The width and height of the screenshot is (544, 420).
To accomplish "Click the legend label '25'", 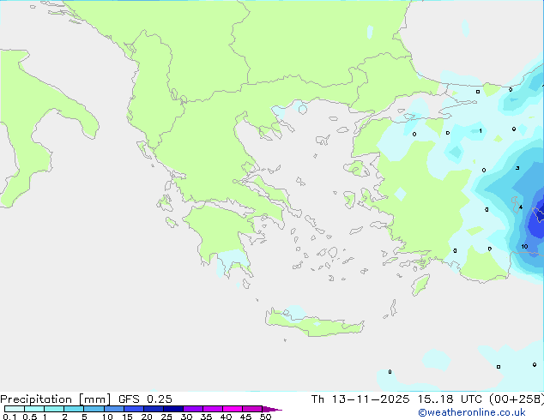I will point(166,417).
